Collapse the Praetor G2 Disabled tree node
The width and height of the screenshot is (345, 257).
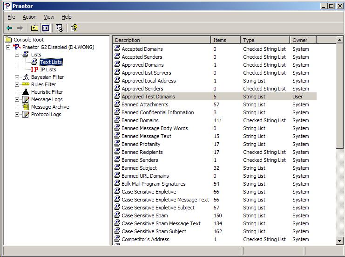click(8, 47)
